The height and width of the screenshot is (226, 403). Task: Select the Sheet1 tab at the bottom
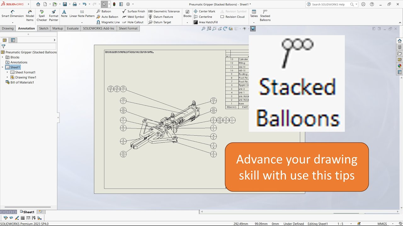[x=27, y=212]
